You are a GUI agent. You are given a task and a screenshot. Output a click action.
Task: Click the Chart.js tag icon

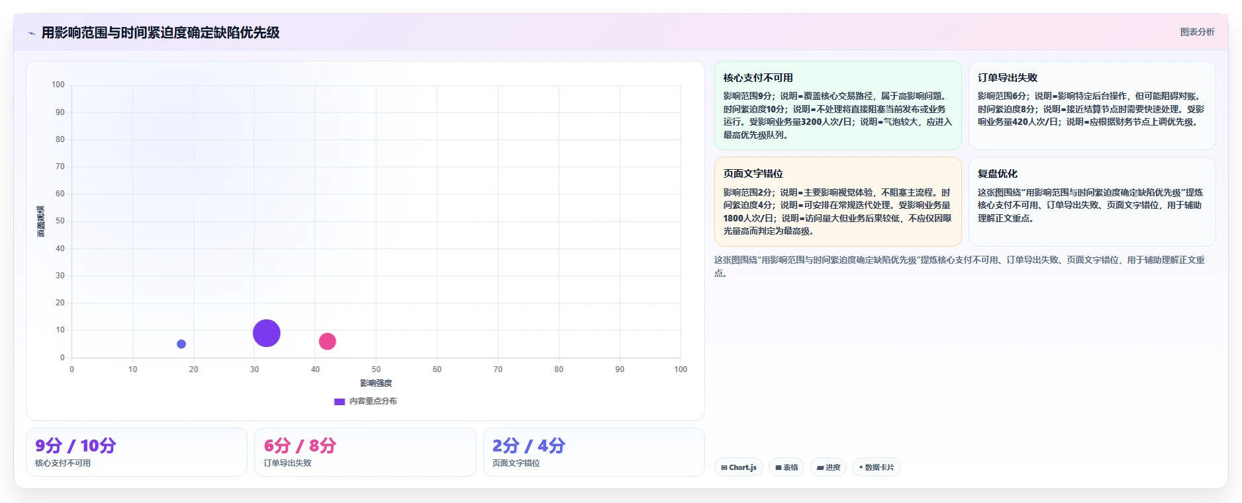(x=724, y=467)
